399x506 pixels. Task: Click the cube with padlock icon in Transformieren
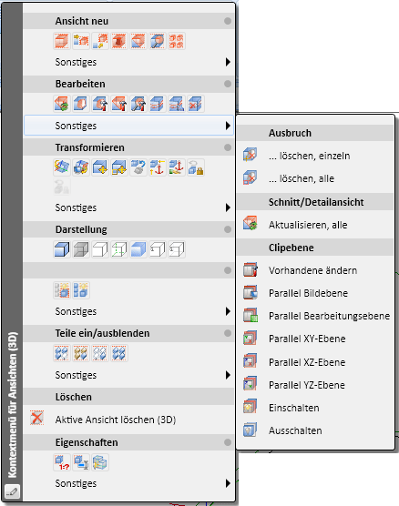coord(196,167)
